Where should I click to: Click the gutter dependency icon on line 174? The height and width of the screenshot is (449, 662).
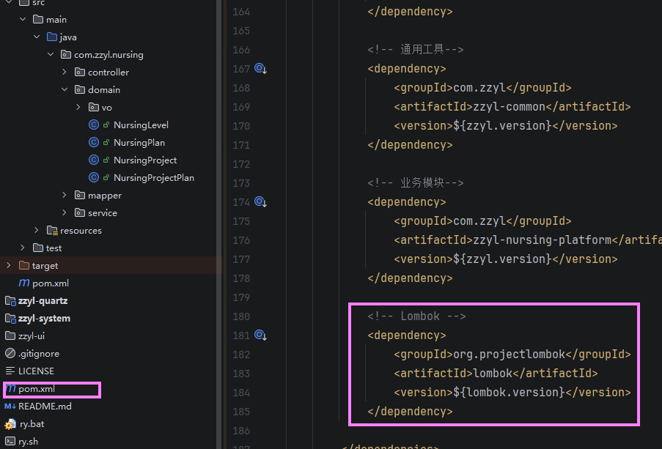260,201
